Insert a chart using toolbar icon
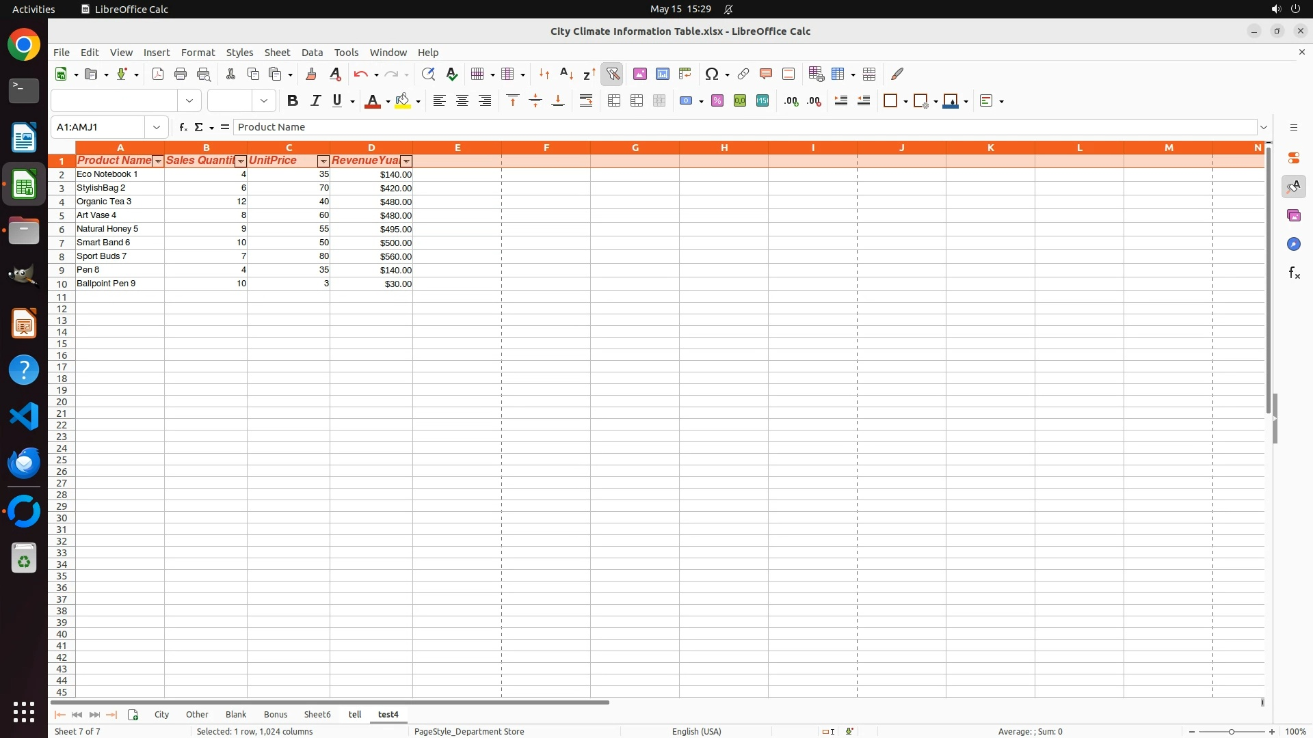 [662, 74]
